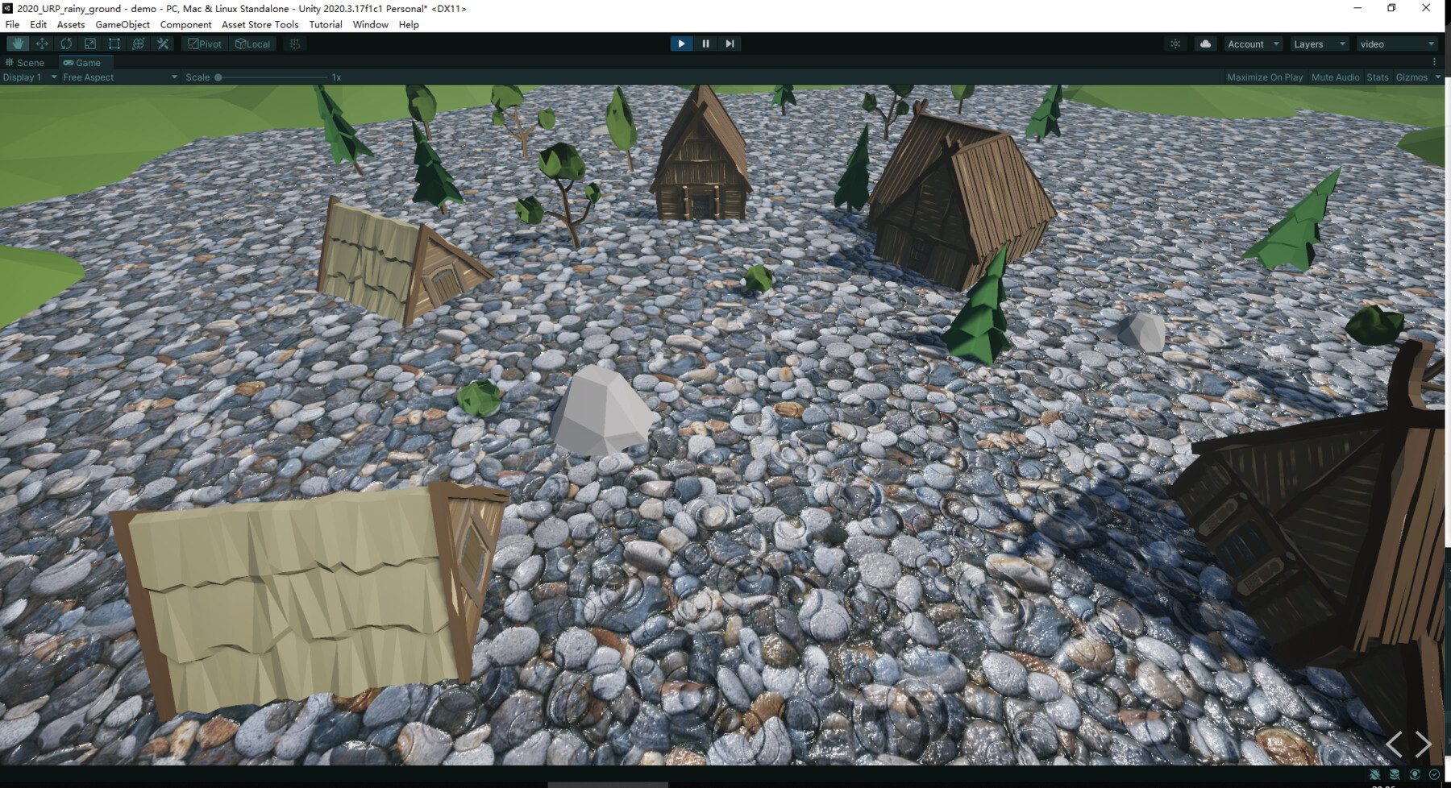
Task: Open the Game view options menu
Action: coord(1434,61)
